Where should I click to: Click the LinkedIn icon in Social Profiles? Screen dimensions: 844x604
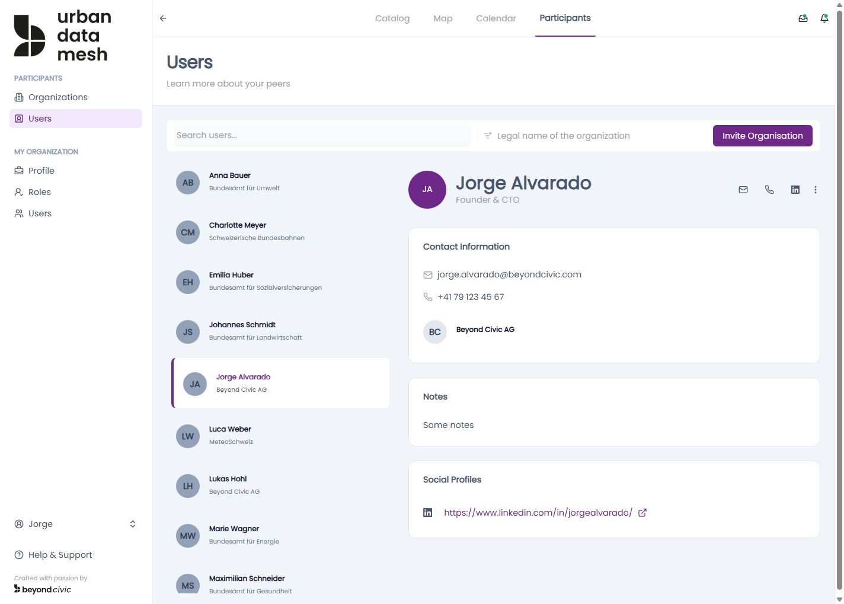428,513
